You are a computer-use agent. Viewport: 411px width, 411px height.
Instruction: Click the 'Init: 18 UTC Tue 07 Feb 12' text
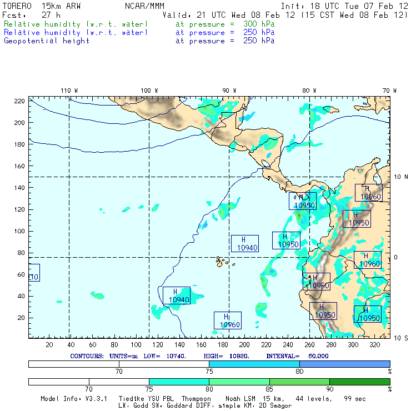pyautogui.click(x=344, y=6)
